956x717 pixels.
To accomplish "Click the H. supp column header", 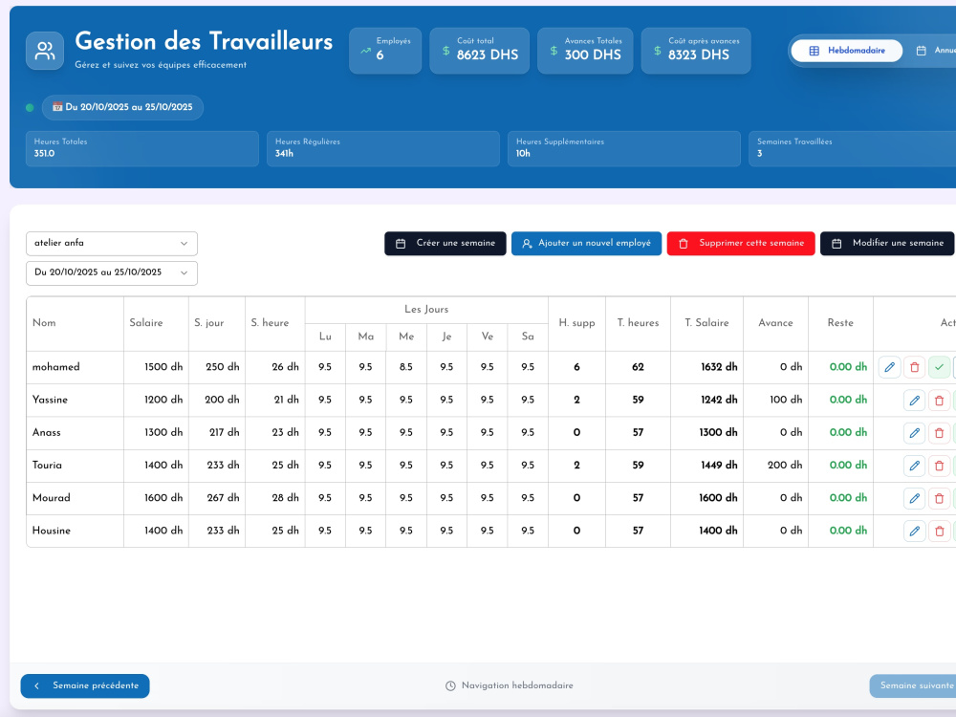I will click(x=576, y=323).
